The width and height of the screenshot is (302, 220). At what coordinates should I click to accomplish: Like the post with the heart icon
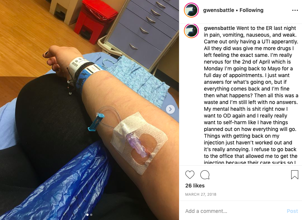click(x=190, y=175)
